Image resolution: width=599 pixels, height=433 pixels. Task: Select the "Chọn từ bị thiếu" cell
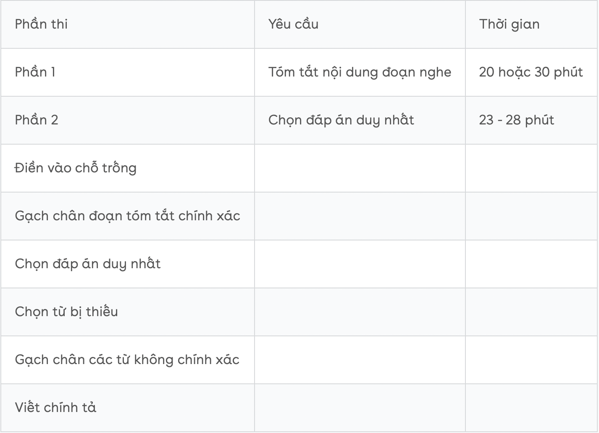click(66, 312)
